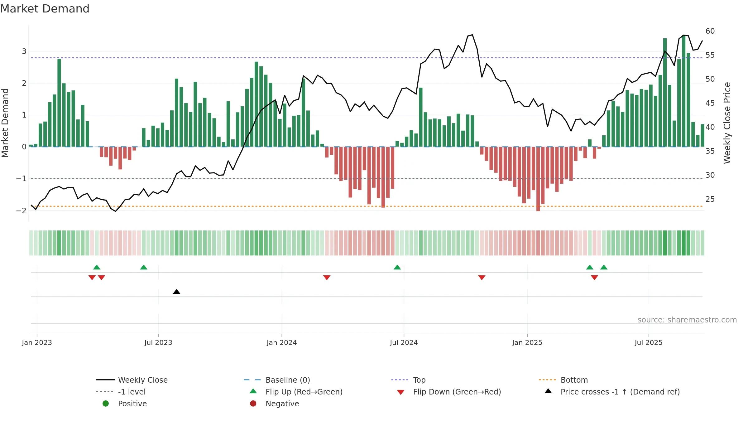Click the Market Demand chart title
The image size is (748, 421).
[x=45, y=9]
